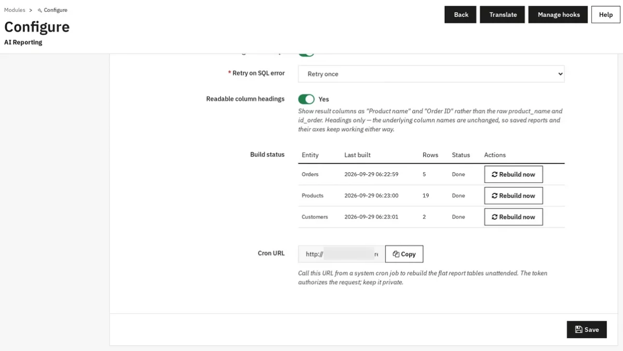
Task: Click the Customers row count 2
Action: click(424, 217)
